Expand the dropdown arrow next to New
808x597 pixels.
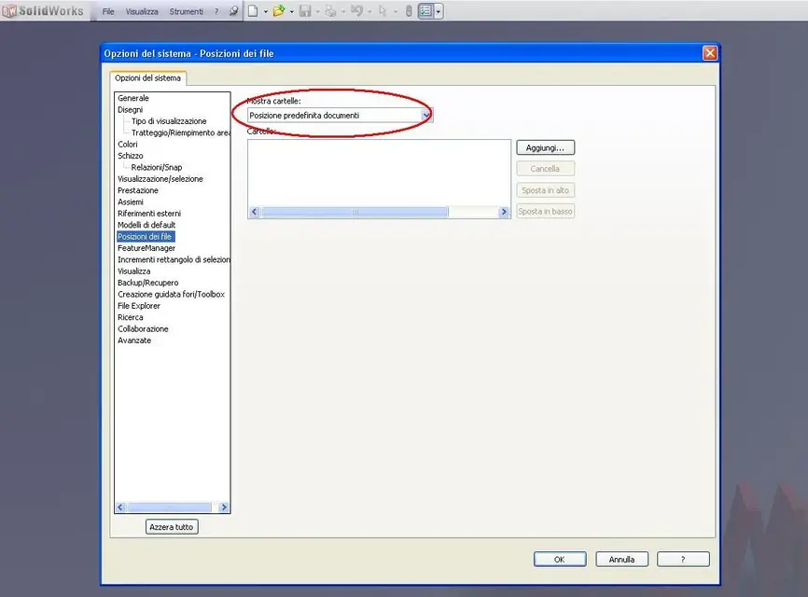click(x=265, y=11)
